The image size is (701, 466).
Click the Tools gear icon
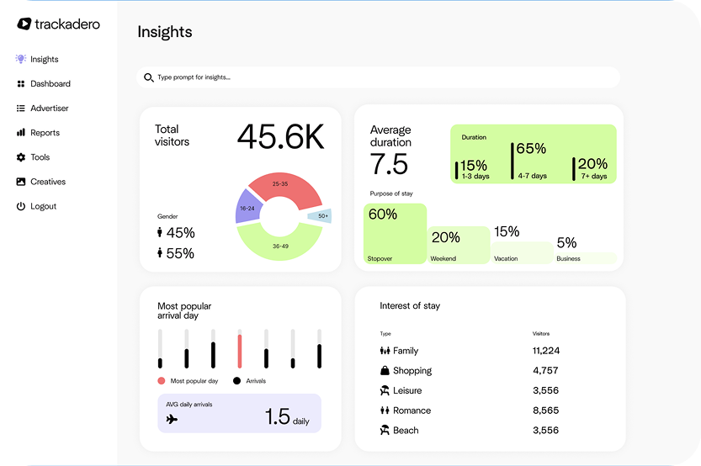pos(21,157)
